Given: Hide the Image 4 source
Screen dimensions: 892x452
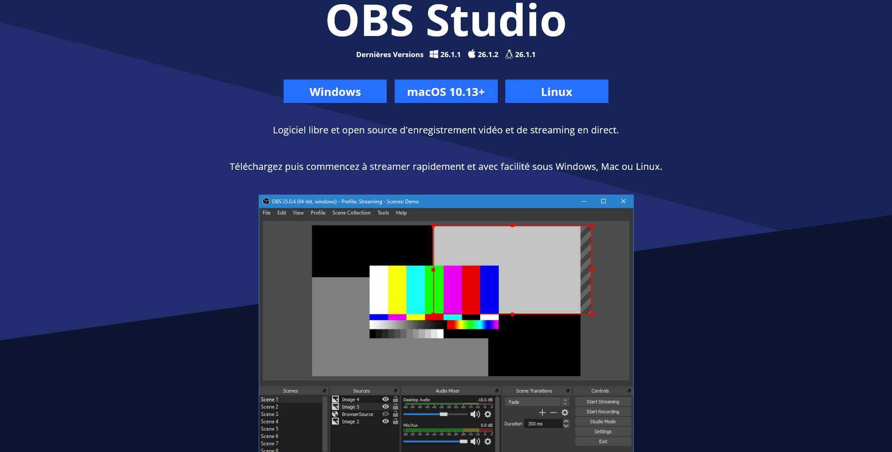Looking at the screenshot, I should (x=385, y=399).
